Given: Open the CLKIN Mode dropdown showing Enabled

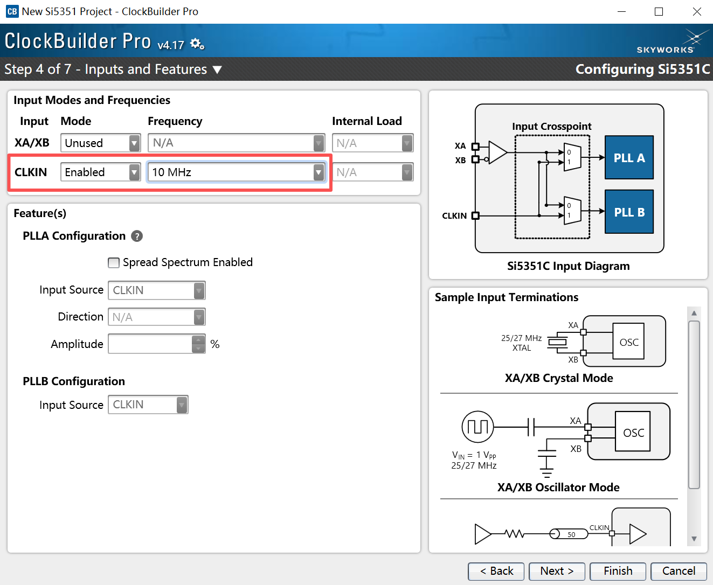Looking at the screenshot, I should (101, 172).
